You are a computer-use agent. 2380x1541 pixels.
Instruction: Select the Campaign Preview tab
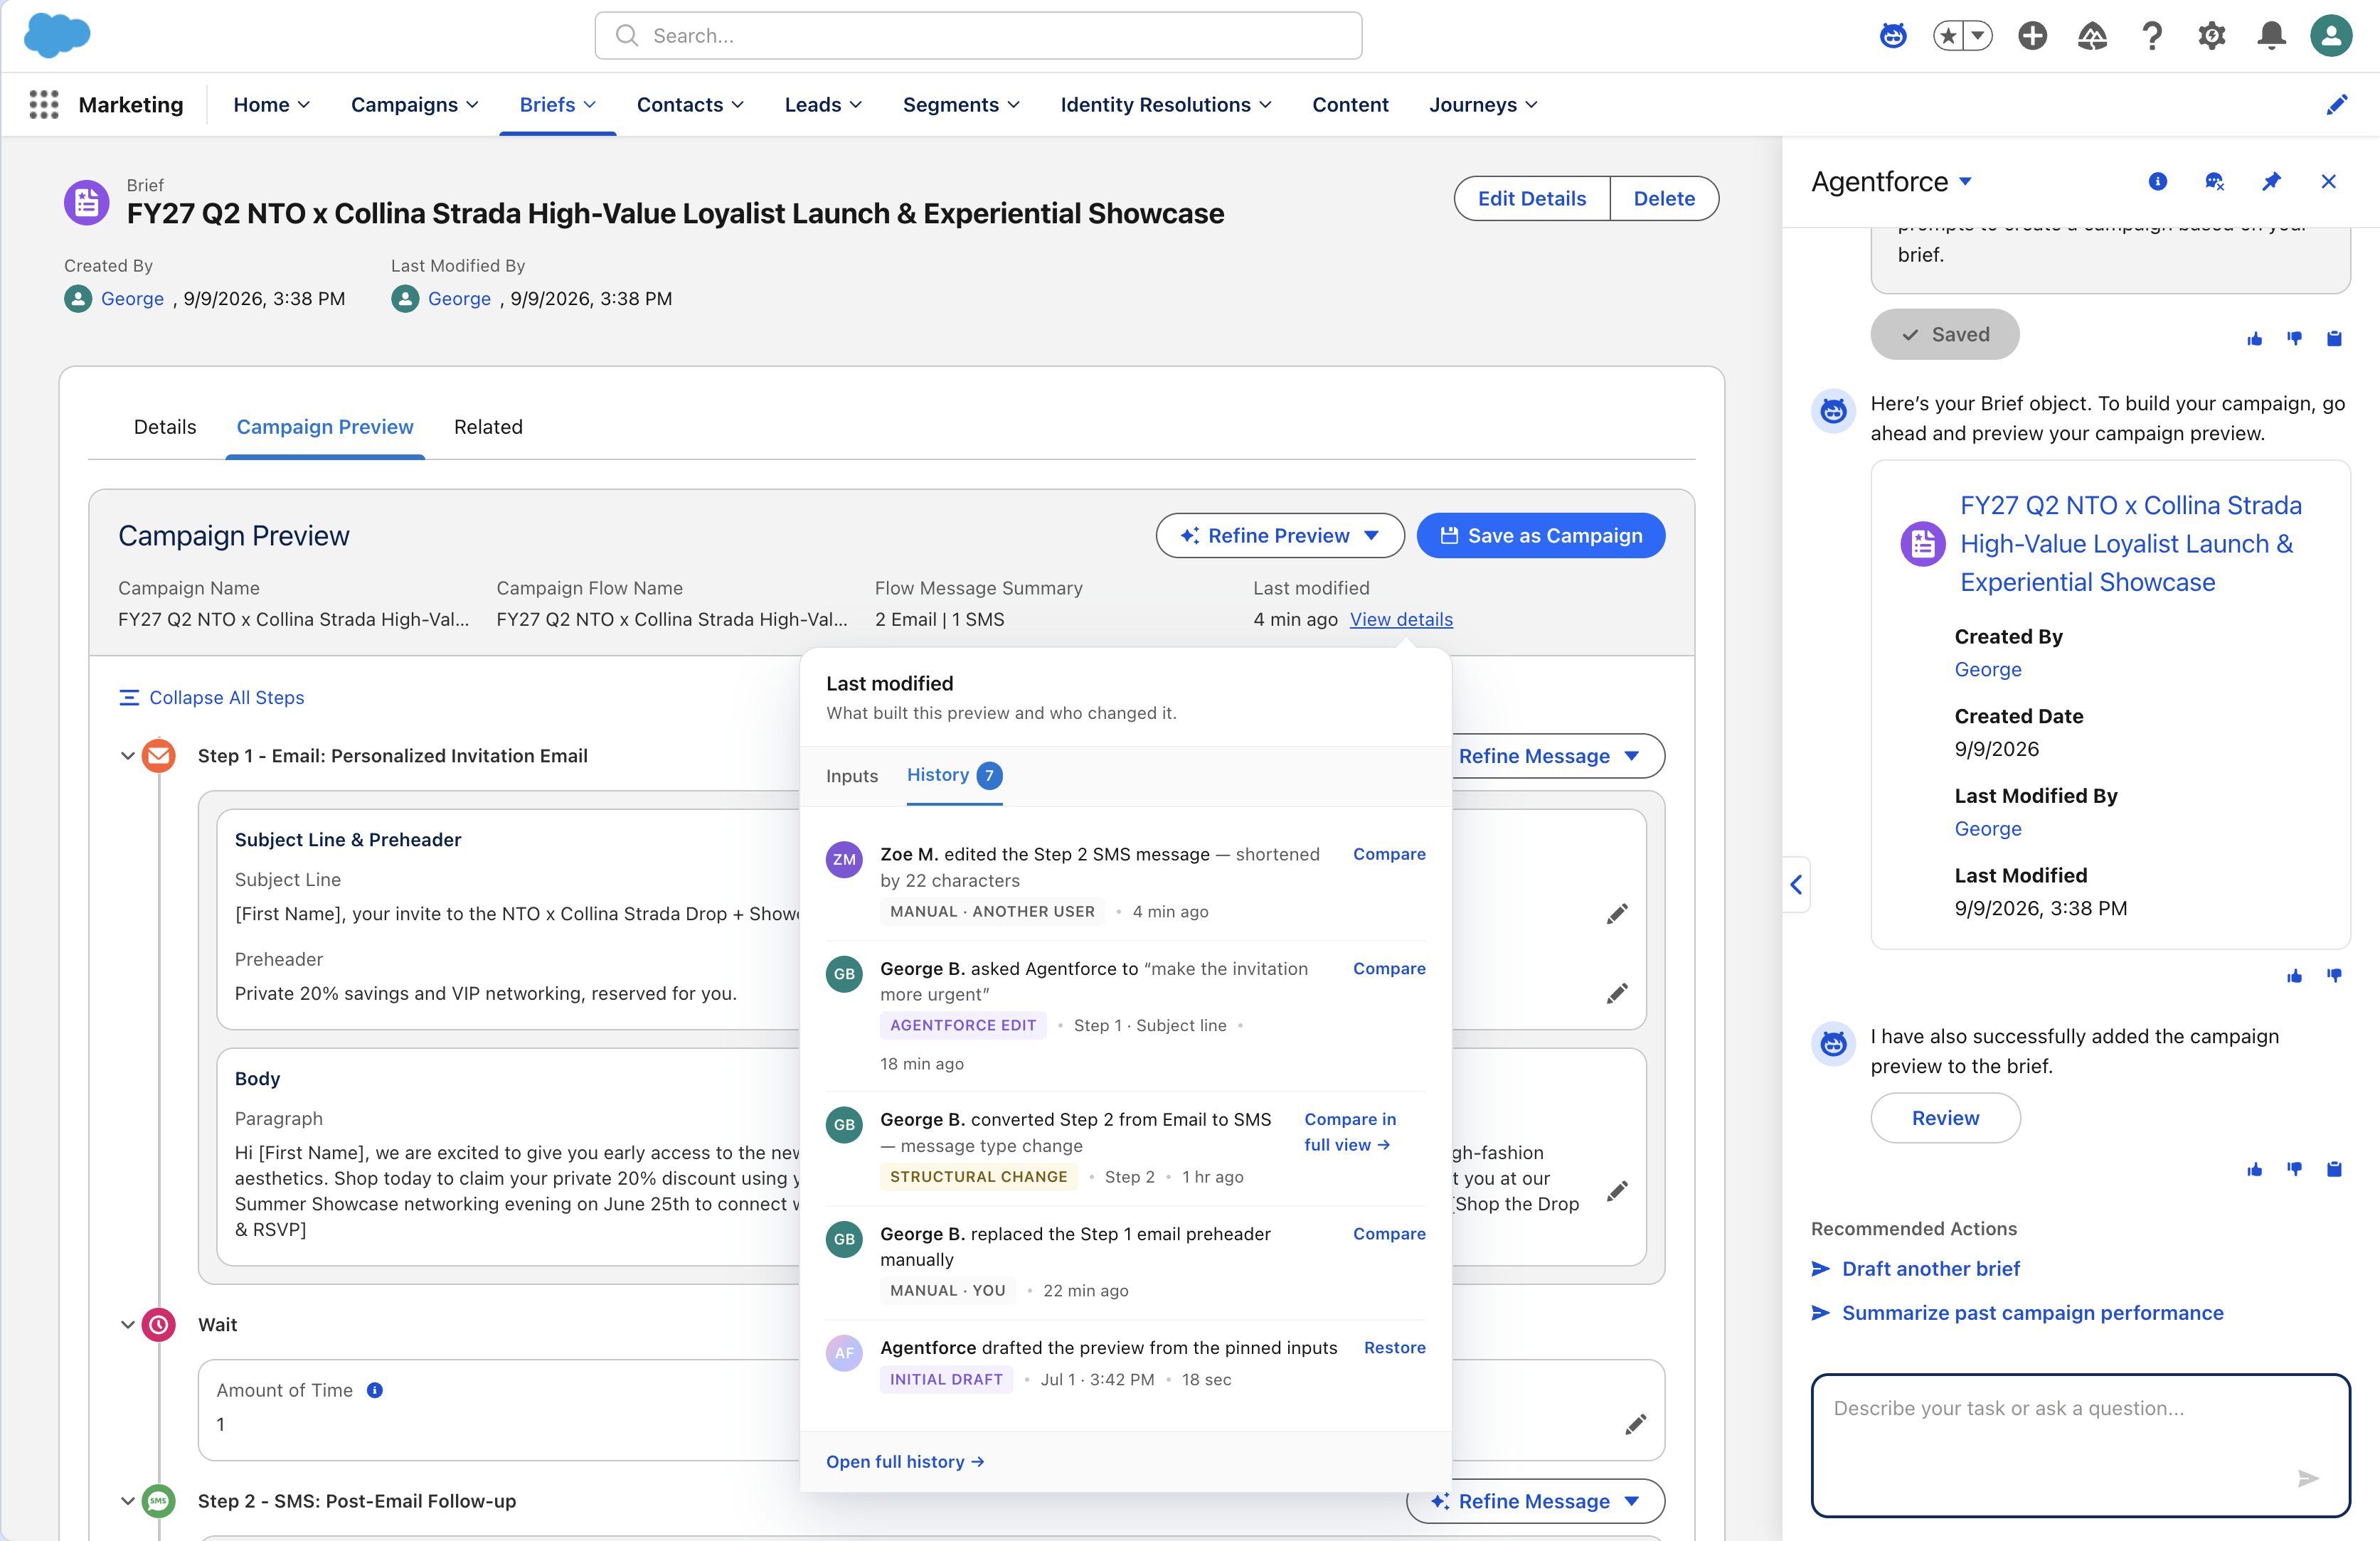coord(325,427)
